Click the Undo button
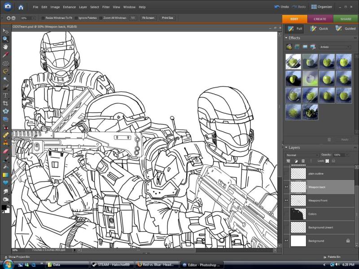The height and width of the screenshot is (269, 359). click(x=282, y=7)
